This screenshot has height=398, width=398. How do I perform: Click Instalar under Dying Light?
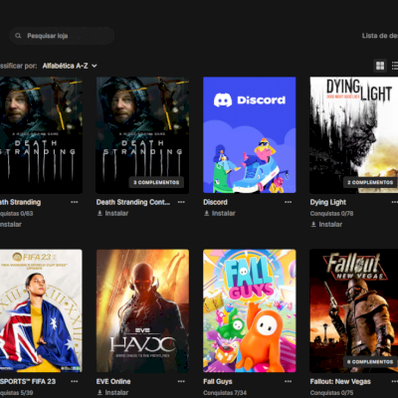click(326, 224)
